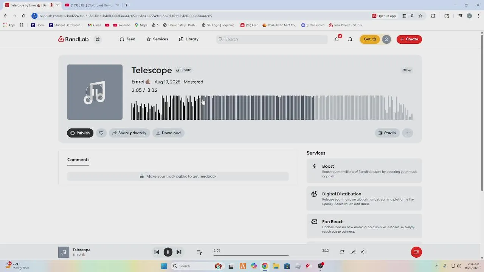Image resolution: width=484 pixels, height=272 pixels.
Task: Open Telescope title in player bar
Action: click(x=81, y=250)
